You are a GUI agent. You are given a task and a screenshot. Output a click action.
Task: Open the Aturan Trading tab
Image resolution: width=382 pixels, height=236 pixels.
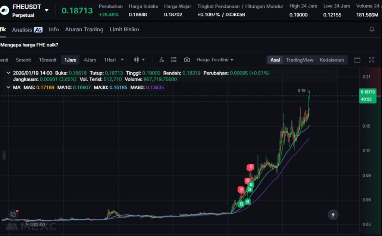(x=84, y=29)
